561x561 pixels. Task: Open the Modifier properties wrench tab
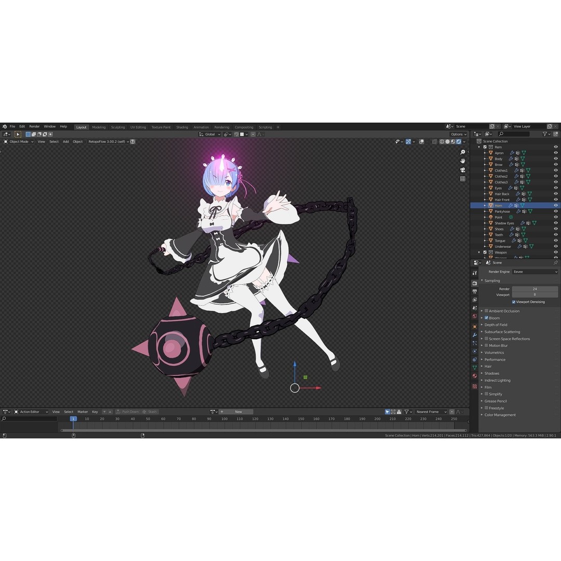click(475, 335)
